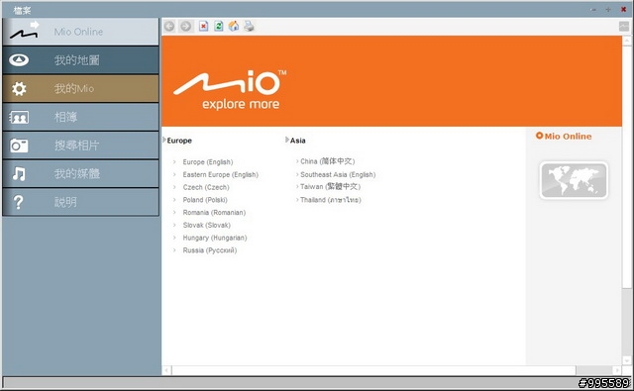Open the Southeast Asia (English) link
The height and width of the screenshot is (391, 634).
coord(338,174)
